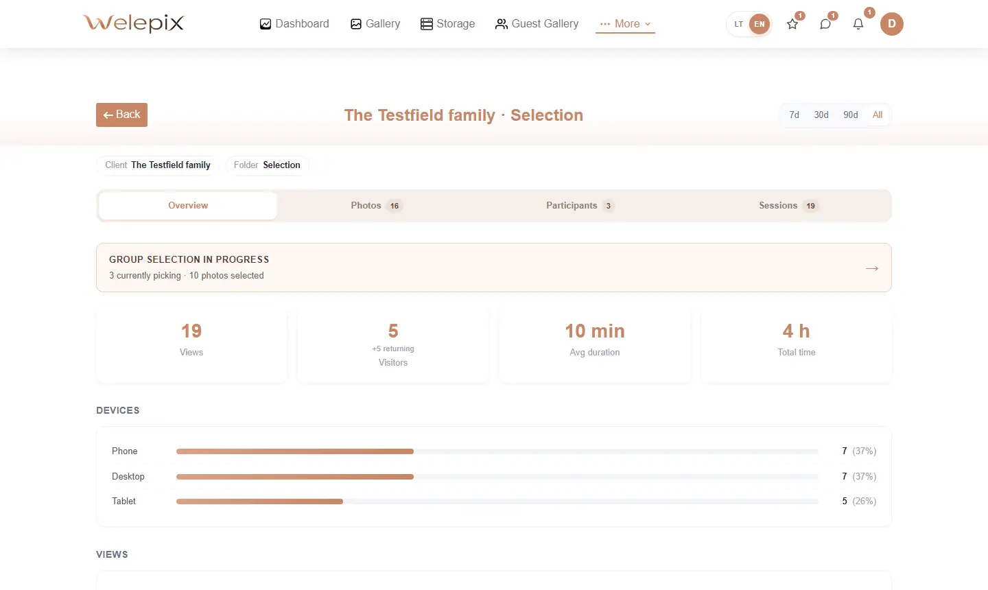Open notifications bell icon

pyautogui.click(x=858, y=24)
